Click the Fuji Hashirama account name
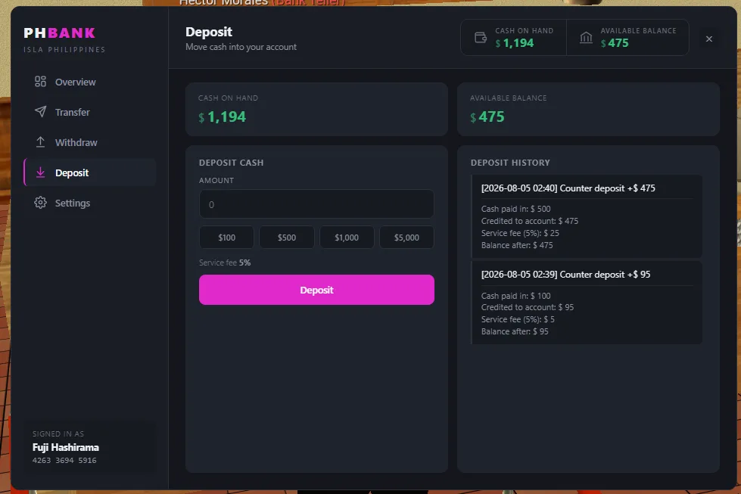 pyautogui.click(x=66, y=447)
